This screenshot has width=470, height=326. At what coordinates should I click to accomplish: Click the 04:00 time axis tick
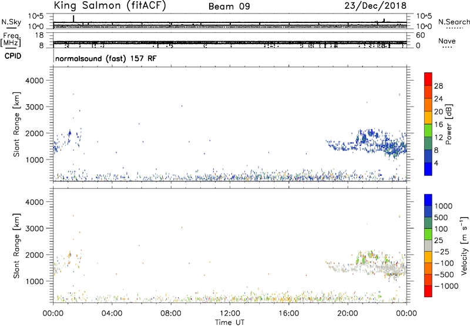pyautogui.click(x=112, y=314)
